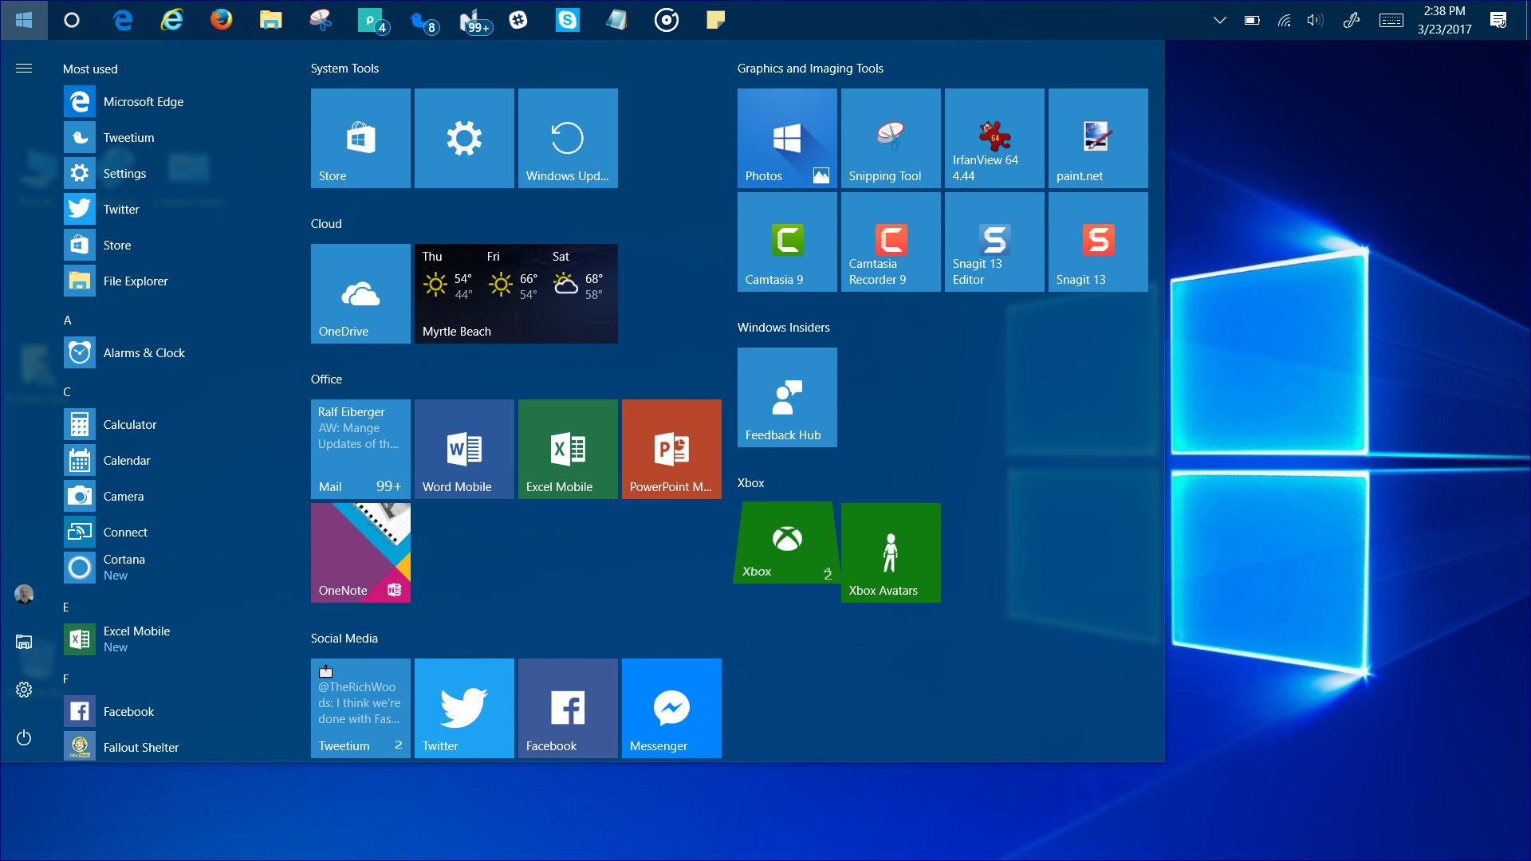Expand the Start hamburger menu
1531x861 pixels.
click(24, 69)
